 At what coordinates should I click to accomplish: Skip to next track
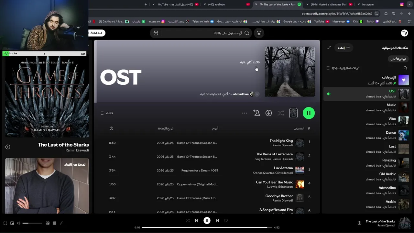pos(217,220)
